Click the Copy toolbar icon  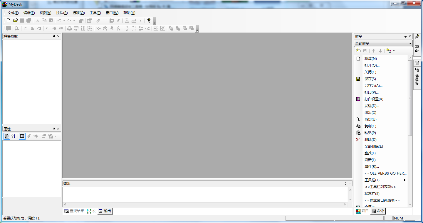[44, 21]
